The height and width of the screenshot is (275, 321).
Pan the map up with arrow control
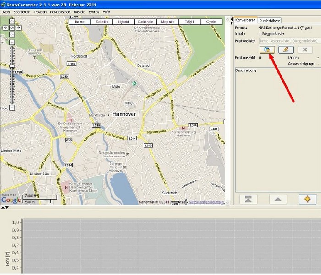(x=12, y=21)
